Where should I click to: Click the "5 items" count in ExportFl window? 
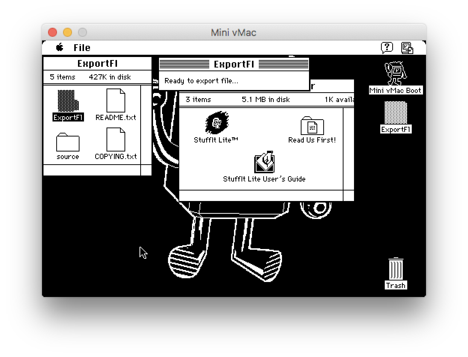[x=62, y=77]
